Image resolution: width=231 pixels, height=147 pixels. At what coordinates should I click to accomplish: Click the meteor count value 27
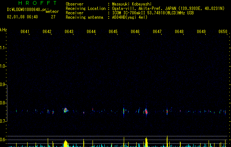pos(53,17)
